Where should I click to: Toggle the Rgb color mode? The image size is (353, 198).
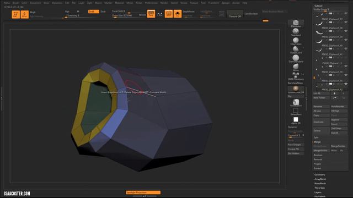coord(67,12)
